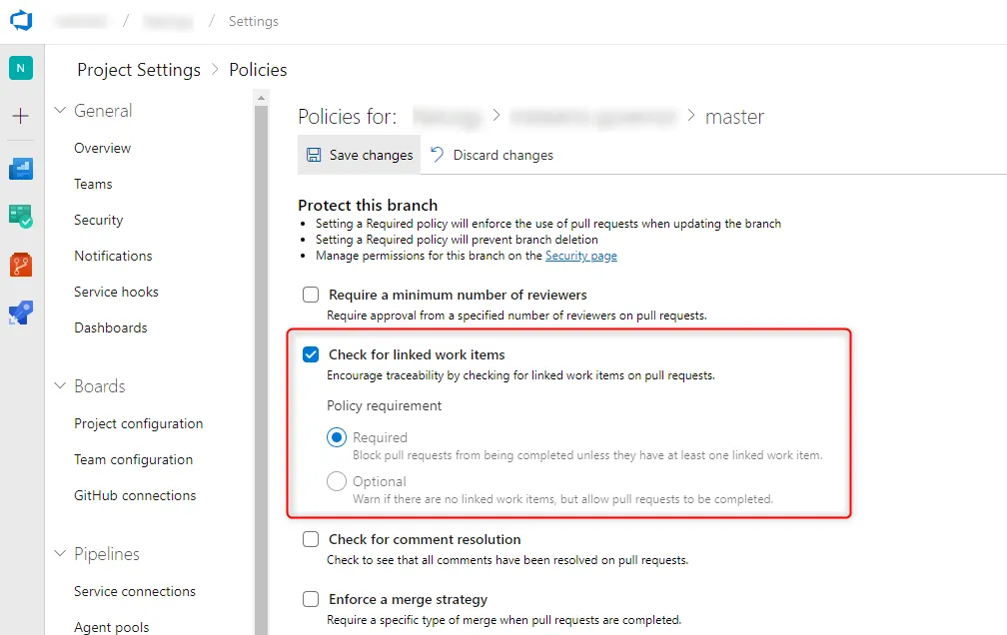Open Azure Boards from sidebar icon
This screenshot has height=635, width=1007.
21,168
